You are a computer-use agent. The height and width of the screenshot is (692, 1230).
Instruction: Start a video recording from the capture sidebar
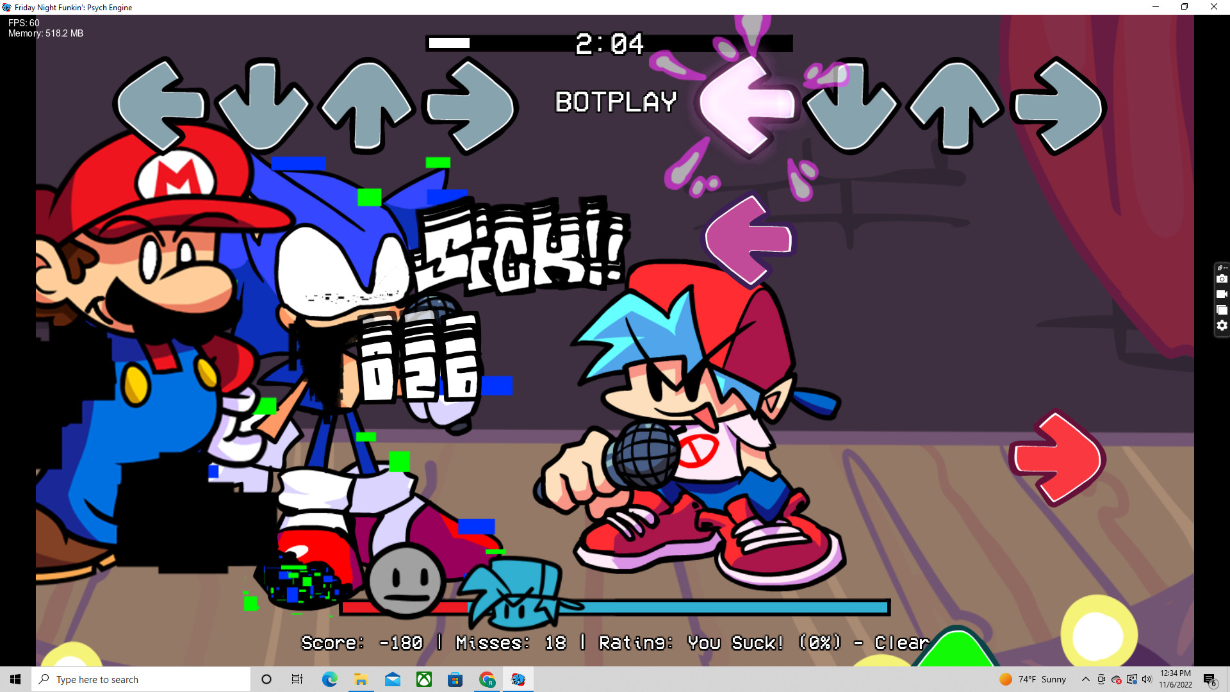(1222, 294)
